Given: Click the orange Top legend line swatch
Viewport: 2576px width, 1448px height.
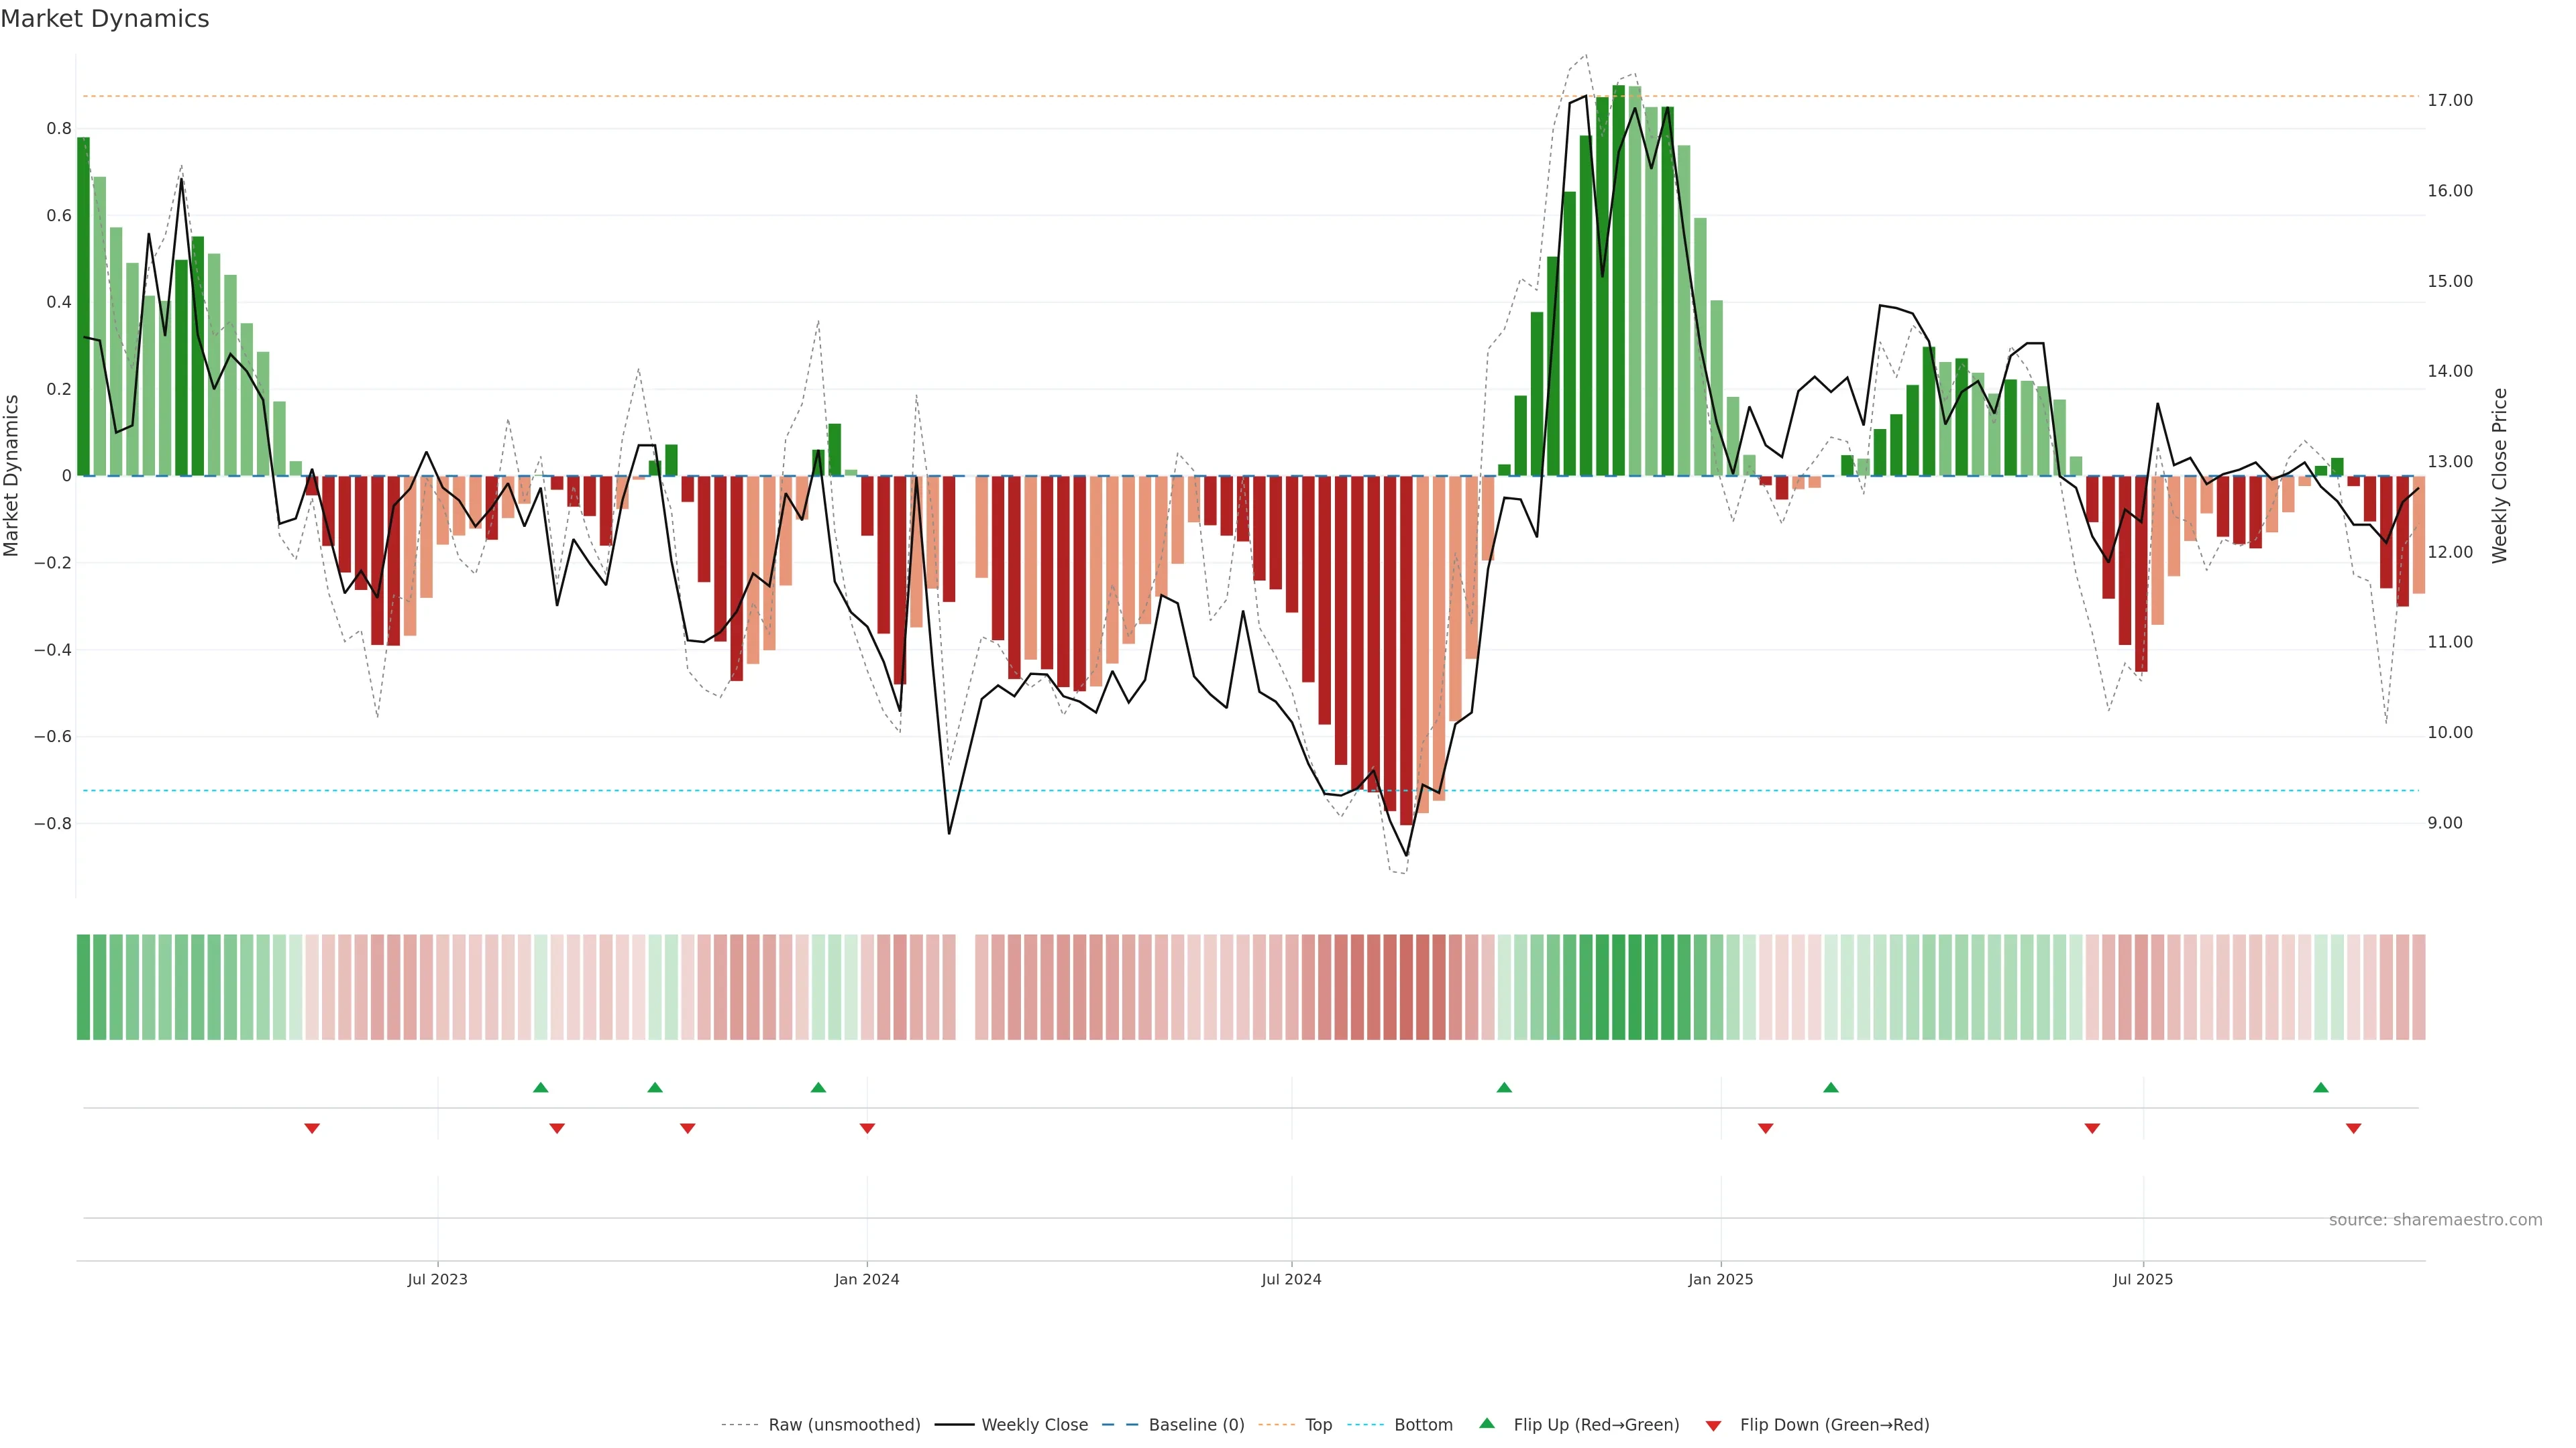Looking at the screenshot, I should point(1276,1425).
